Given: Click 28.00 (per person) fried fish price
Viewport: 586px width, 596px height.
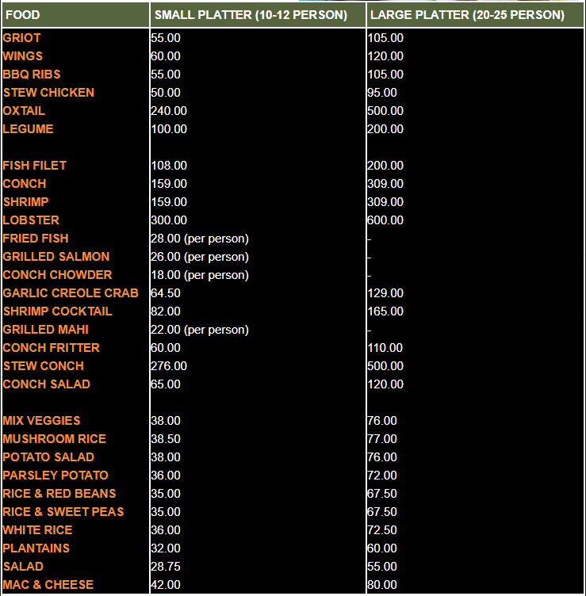Looking at the screenshot, I should click(x=200, y=239).
